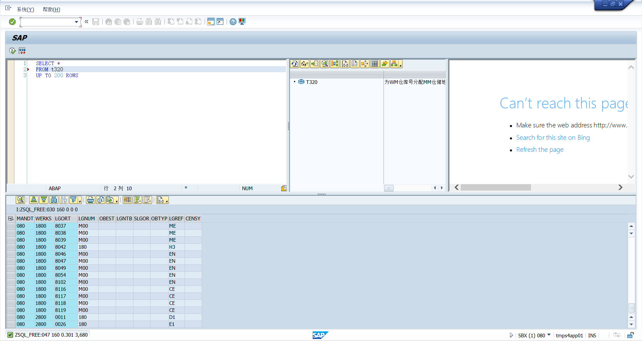642x341 pixels.
Task: Click the 为WM仓库号分配MM仓储地 description text
Action: coord(415,82)
